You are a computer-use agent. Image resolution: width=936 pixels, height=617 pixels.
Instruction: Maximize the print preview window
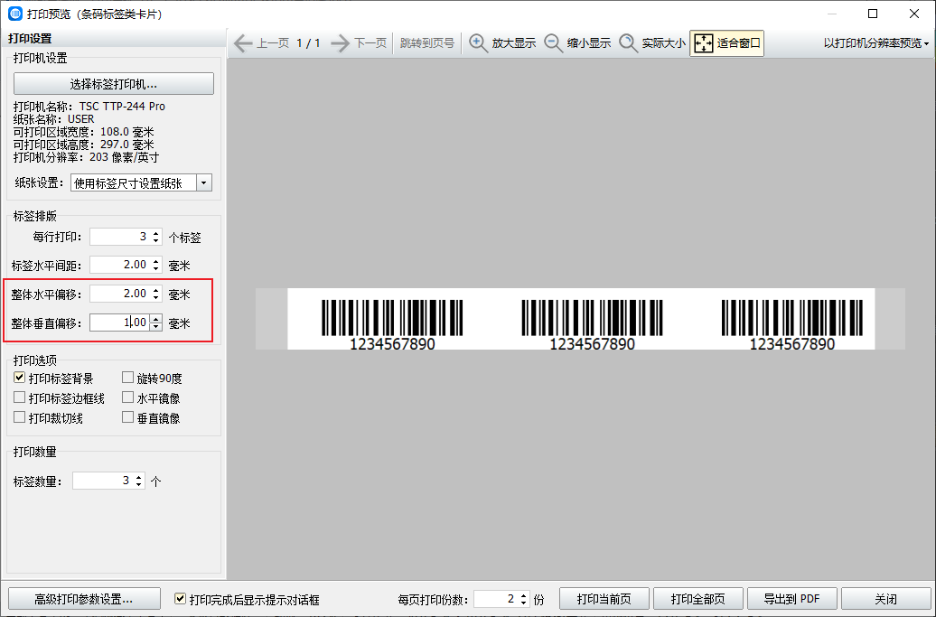pyautogui.click(x=873, y=14)
